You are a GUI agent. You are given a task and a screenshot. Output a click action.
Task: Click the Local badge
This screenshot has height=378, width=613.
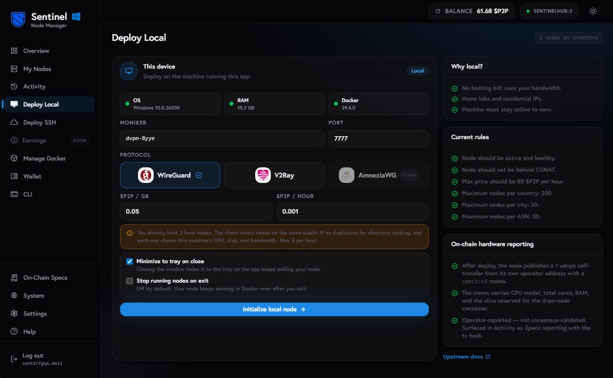click(x=418, y=71)
